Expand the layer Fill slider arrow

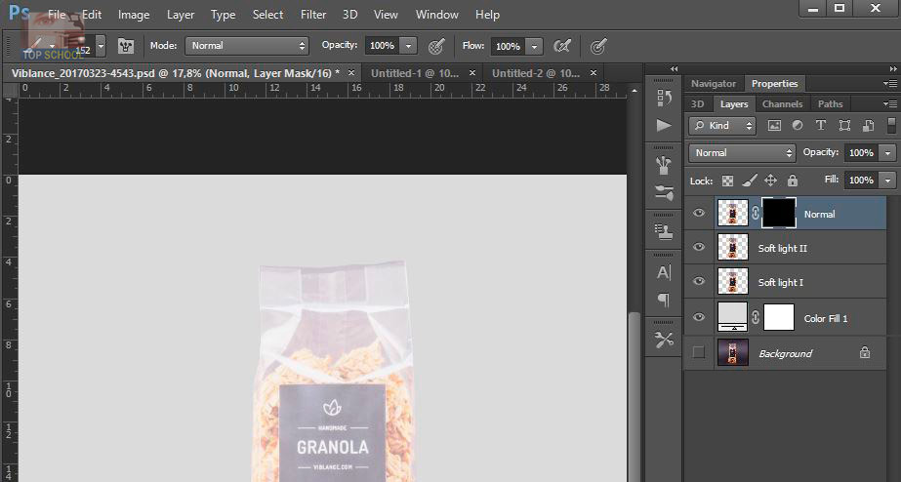tap(888, 181)
